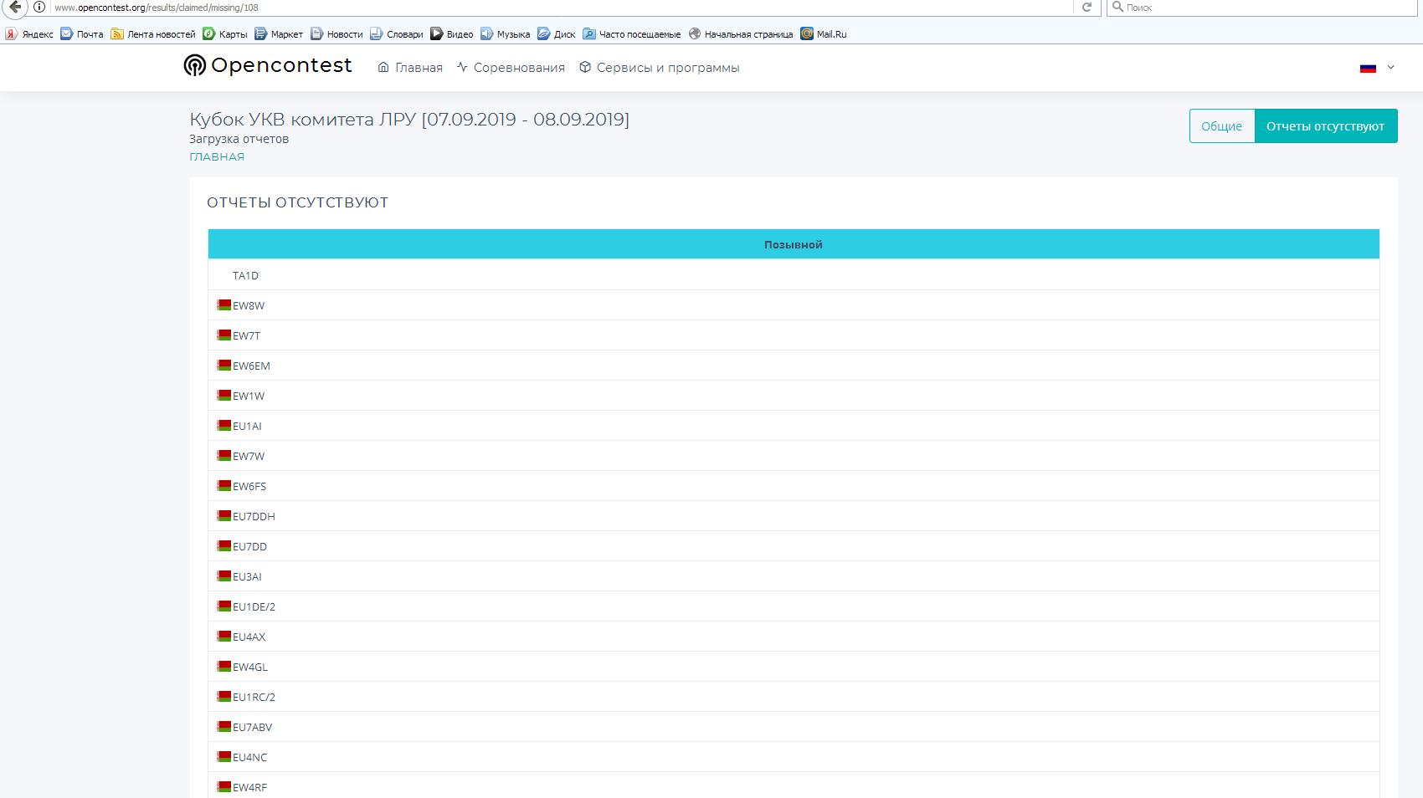The width and height of the screenshot is (1423, 798).
Task: Open the Яндекс bookmark
Action: point(29,34)
